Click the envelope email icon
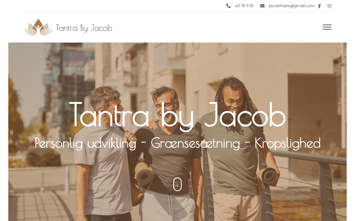 [262, 6]
